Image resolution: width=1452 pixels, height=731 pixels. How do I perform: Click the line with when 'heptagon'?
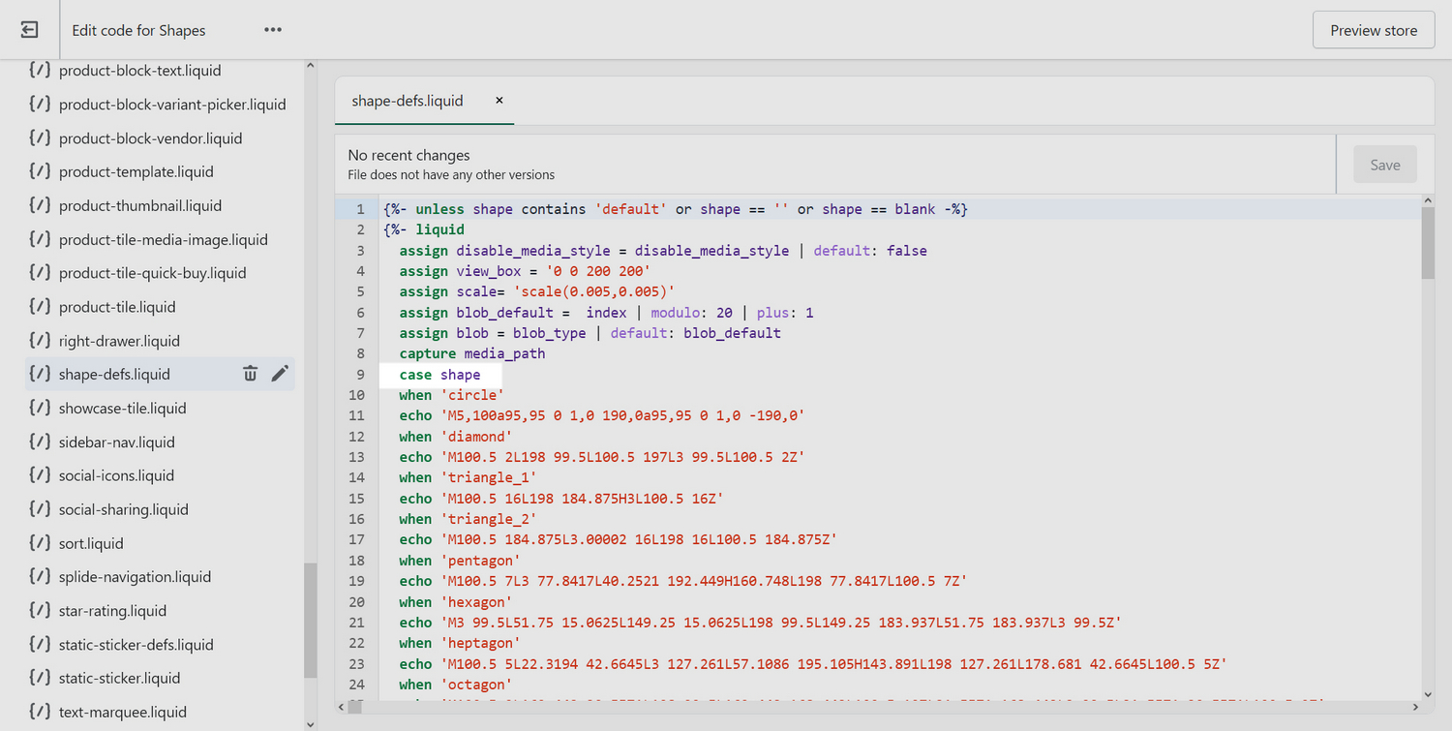460,643
